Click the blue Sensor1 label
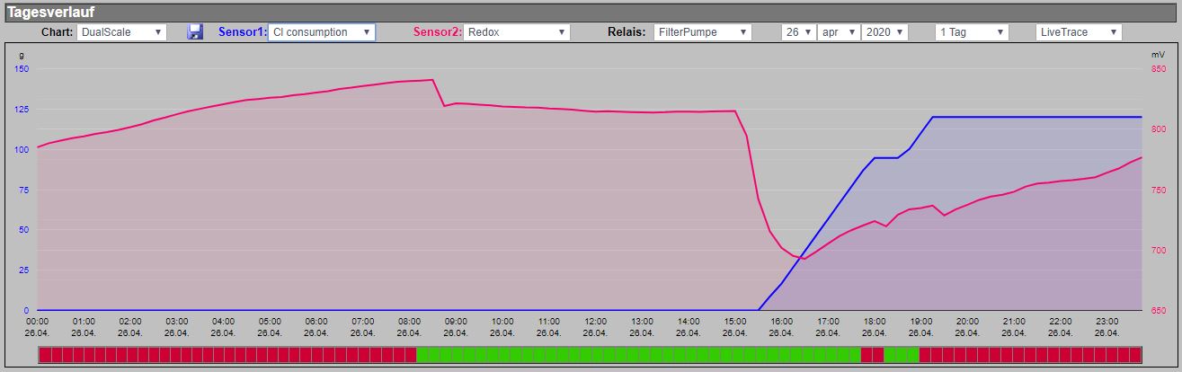 pyautogui.click(x=243, y=31)
